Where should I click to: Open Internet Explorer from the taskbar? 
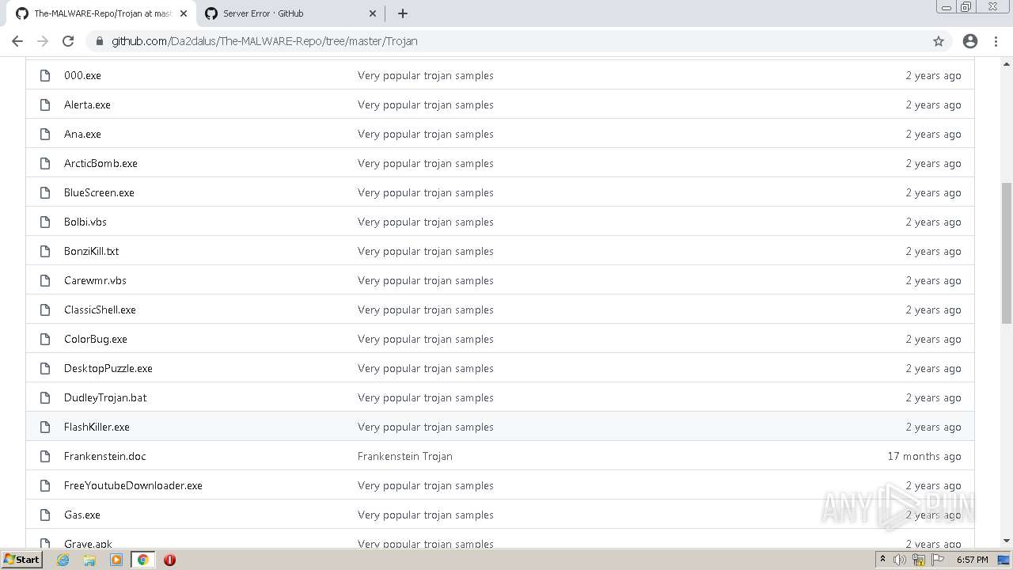coord(63,560)
